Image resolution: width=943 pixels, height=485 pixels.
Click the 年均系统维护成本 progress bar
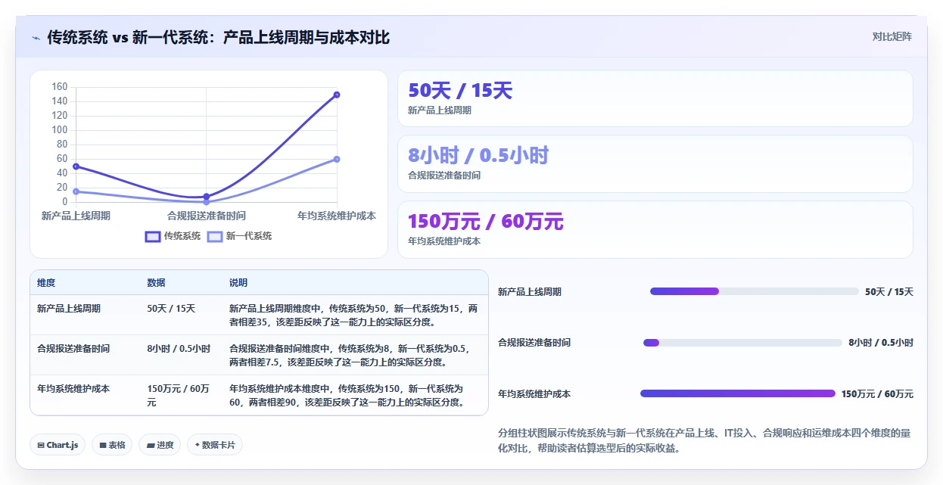click(x=738, y=393)
